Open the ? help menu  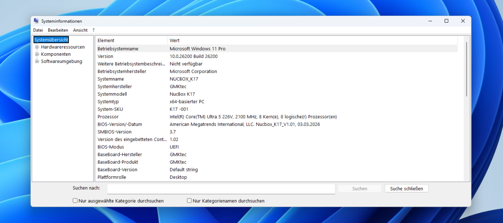click(x=93, y=30)
